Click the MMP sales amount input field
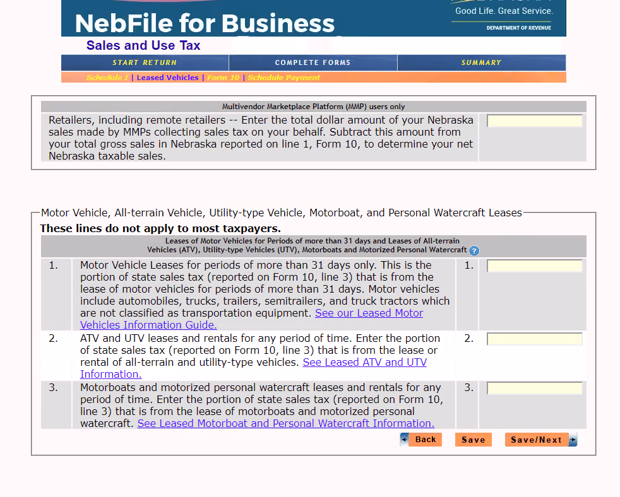The height and width of the screenshot is (497, 620). coord(535,121)
